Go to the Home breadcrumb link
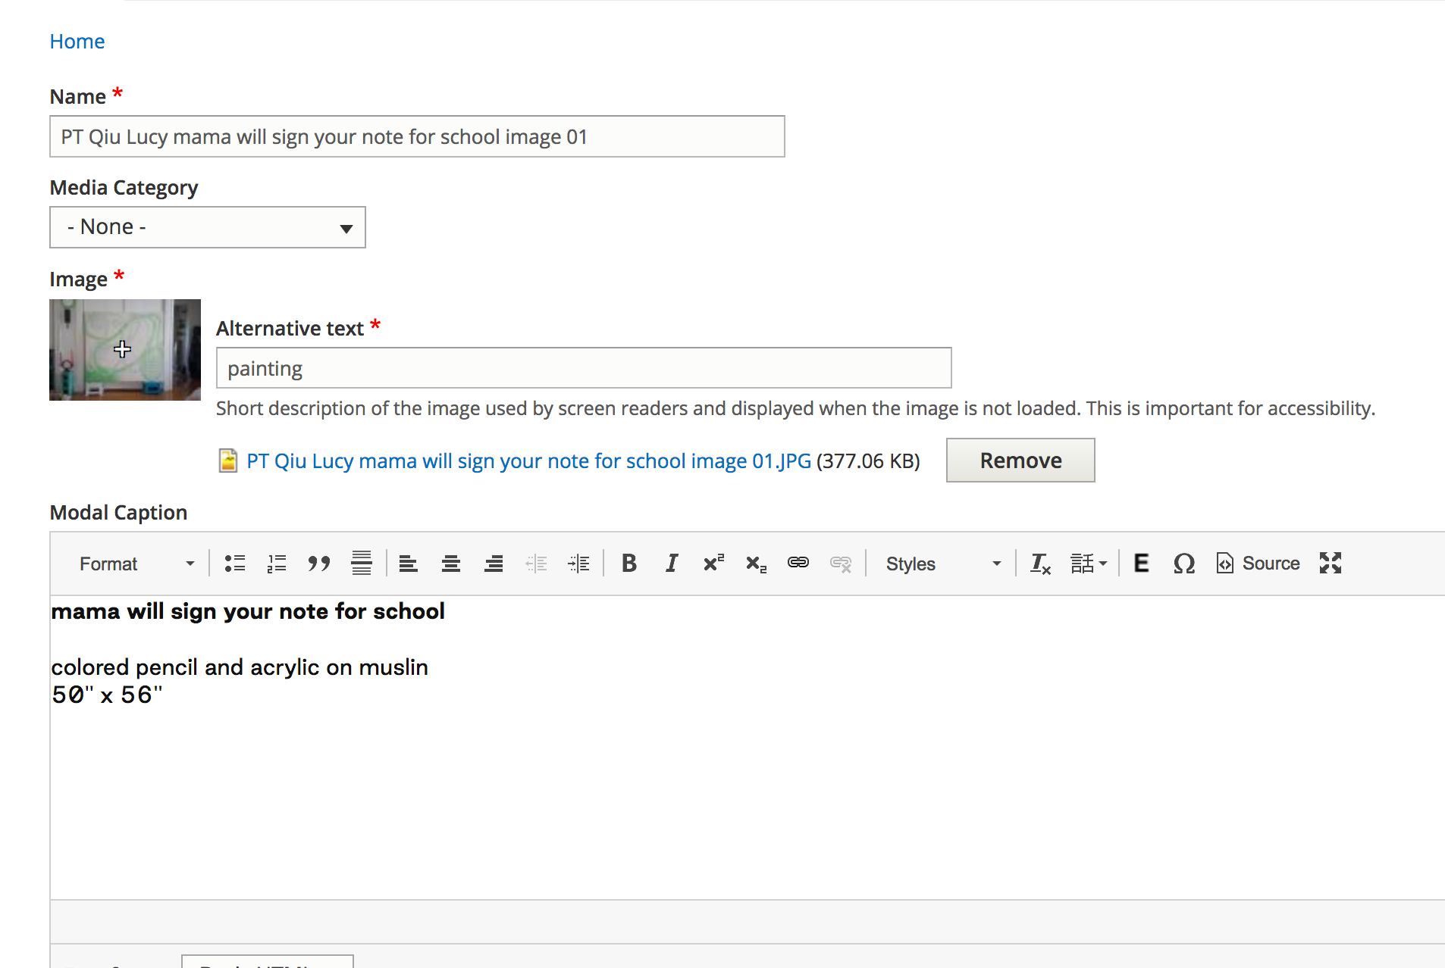This screenshot has width=1445, height=968. pyautogui.click(x=77, y=42)
